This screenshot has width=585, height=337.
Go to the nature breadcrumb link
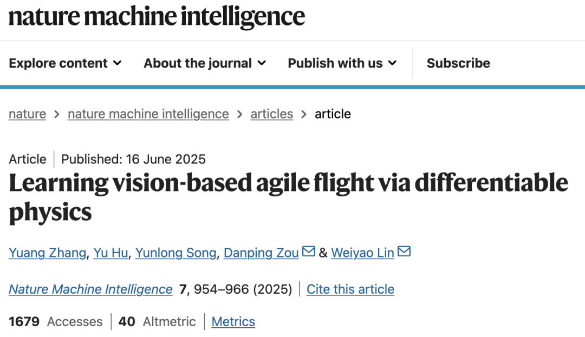point(28,114)
